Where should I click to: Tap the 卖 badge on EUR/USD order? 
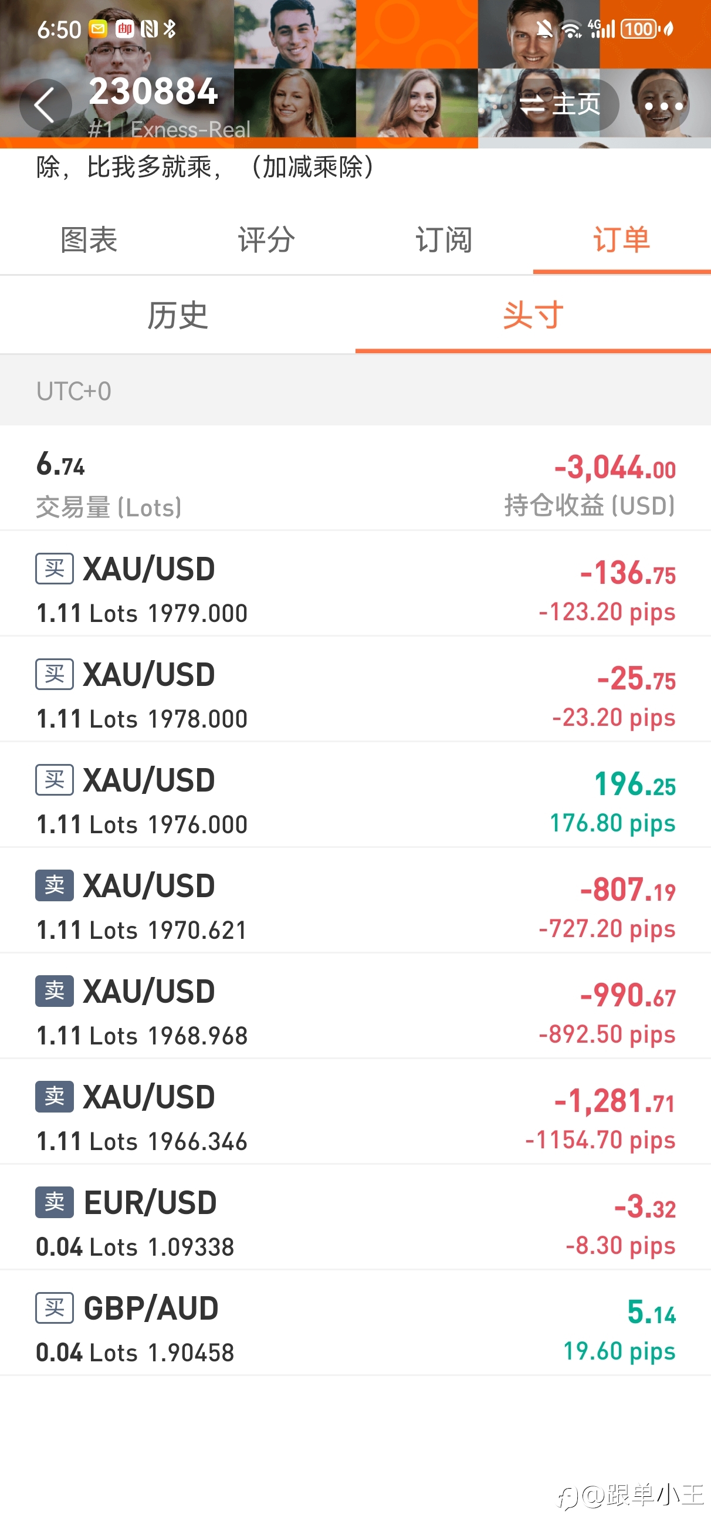[54, 1202]
